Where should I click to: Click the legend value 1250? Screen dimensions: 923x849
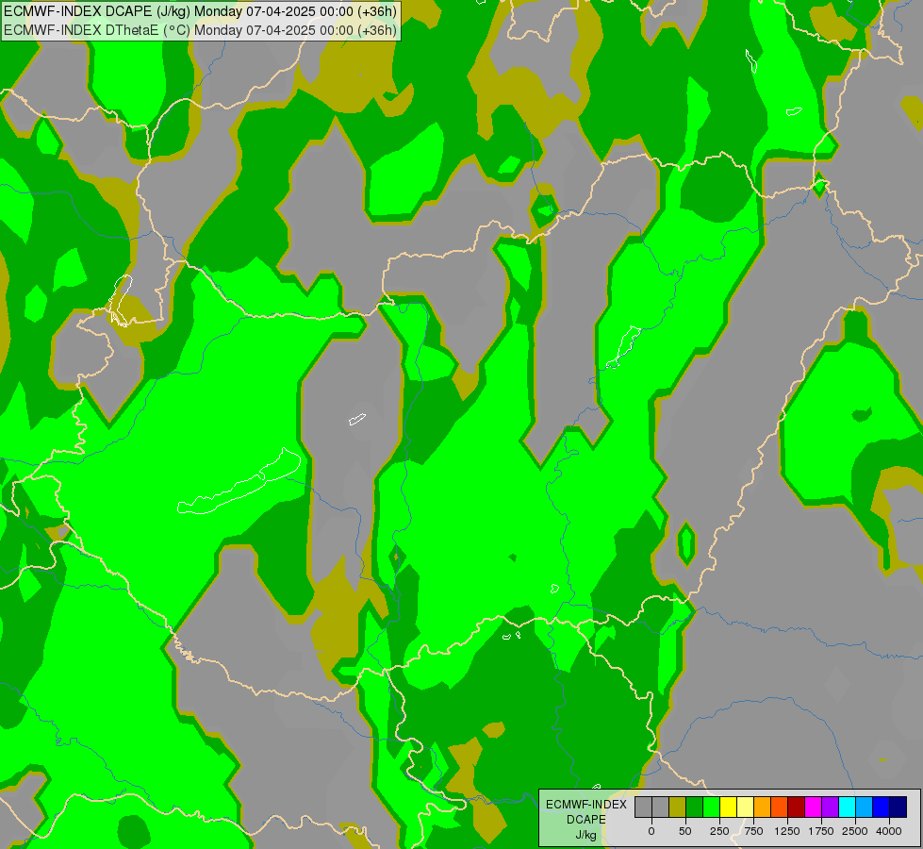[x=787, y=831]
